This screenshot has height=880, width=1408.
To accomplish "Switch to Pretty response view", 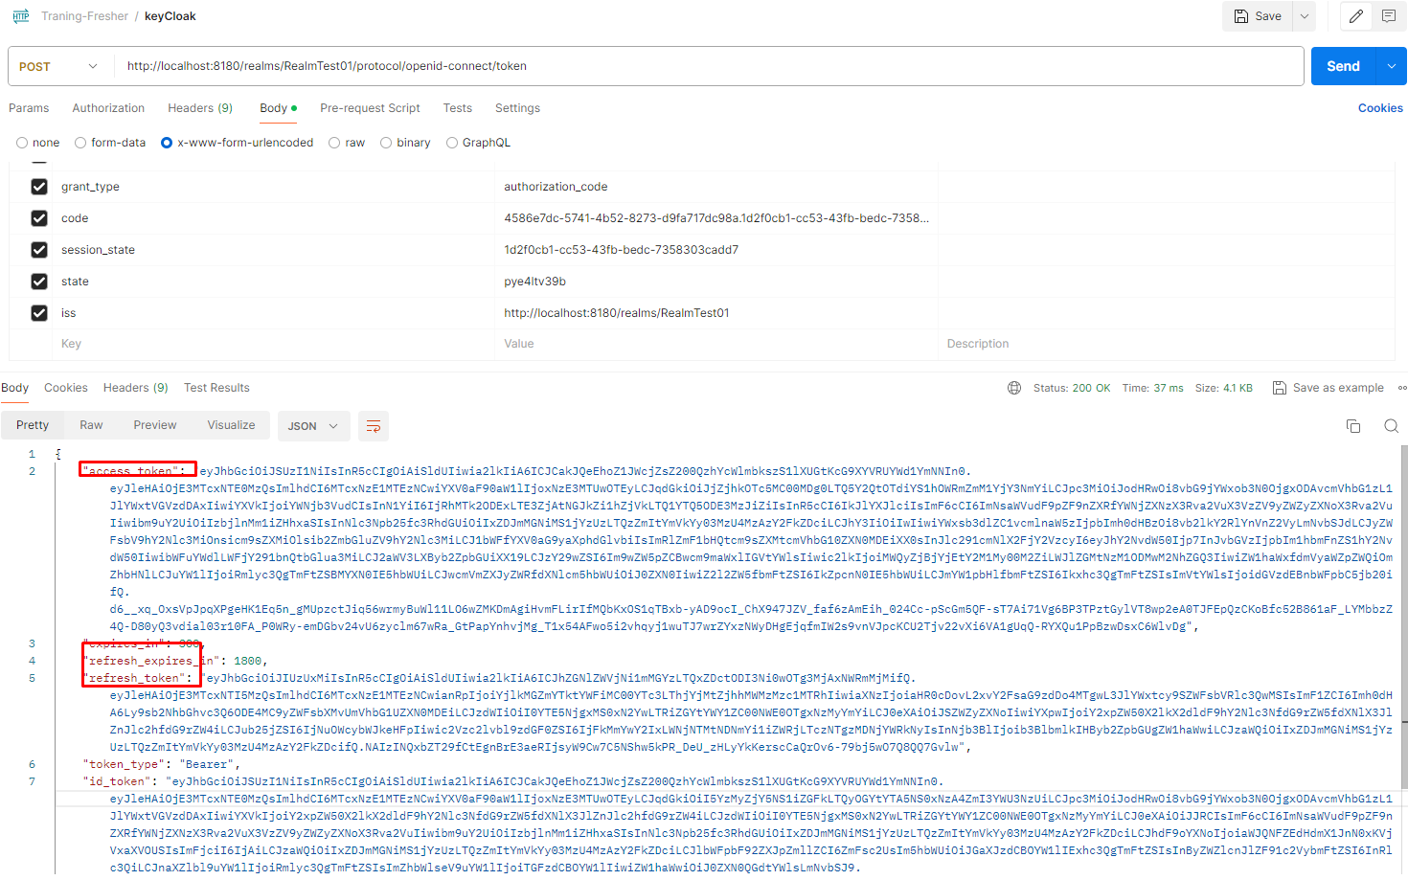I will 33,425.
